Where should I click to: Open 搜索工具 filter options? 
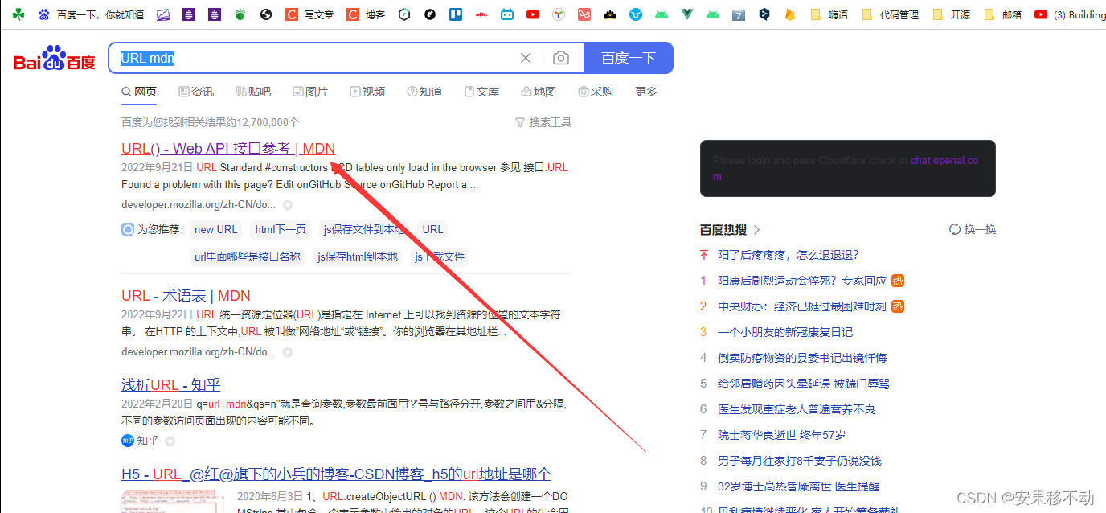click(x=543, y=122)
